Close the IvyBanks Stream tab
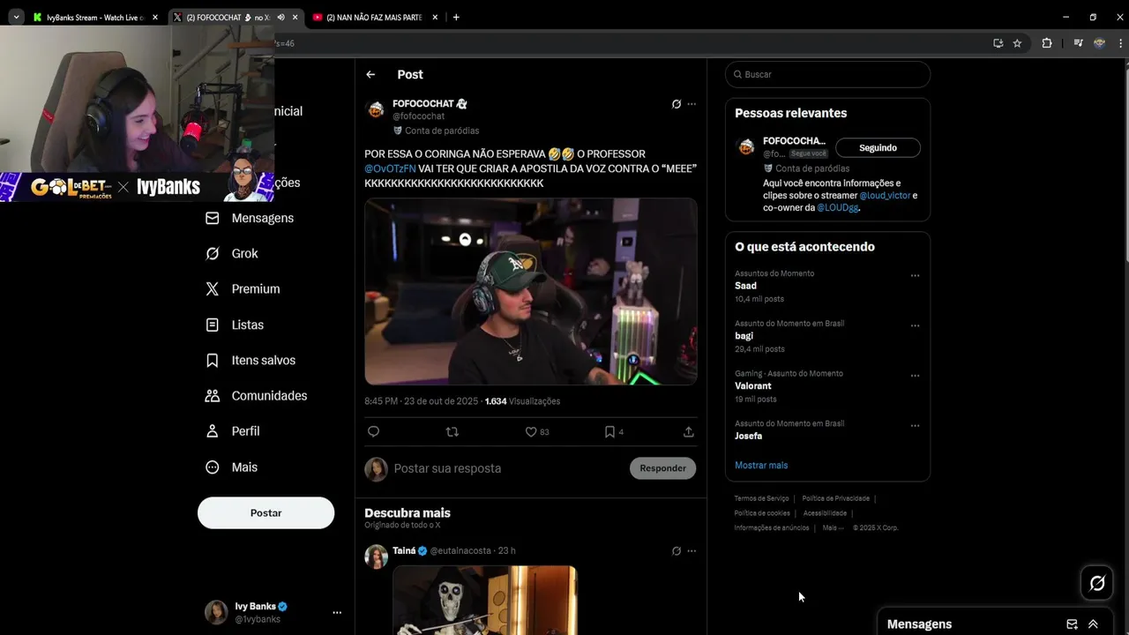Viewport: 1129px width, 635px height. tap(155, 18)
